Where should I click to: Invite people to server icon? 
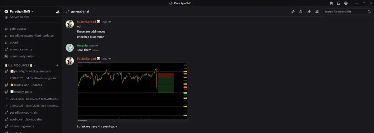[x=57, y=12]
